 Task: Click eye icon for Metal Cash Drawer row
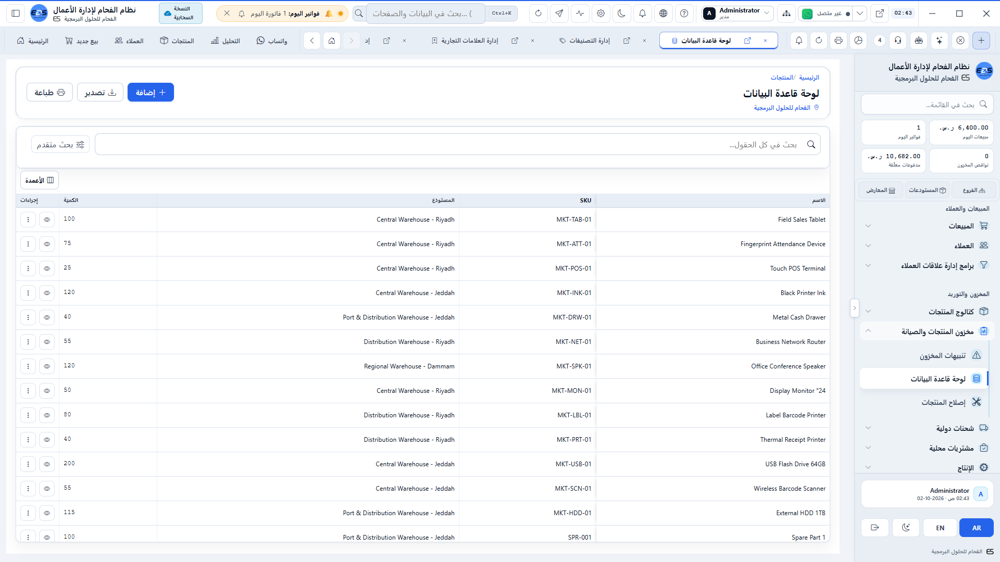[46, 317]
